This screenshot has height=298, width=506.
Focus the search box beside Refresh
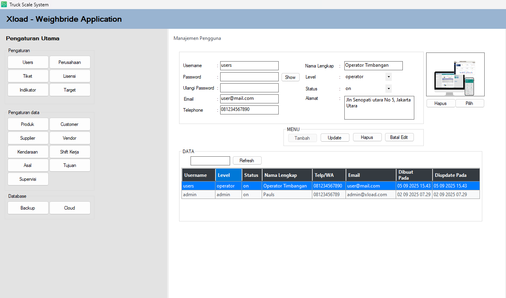(210, 161)
